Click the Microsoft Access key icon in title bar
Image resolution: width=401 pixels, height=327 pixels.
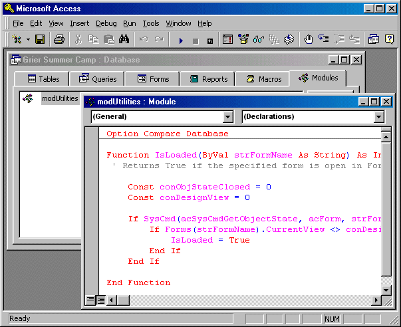9,9
